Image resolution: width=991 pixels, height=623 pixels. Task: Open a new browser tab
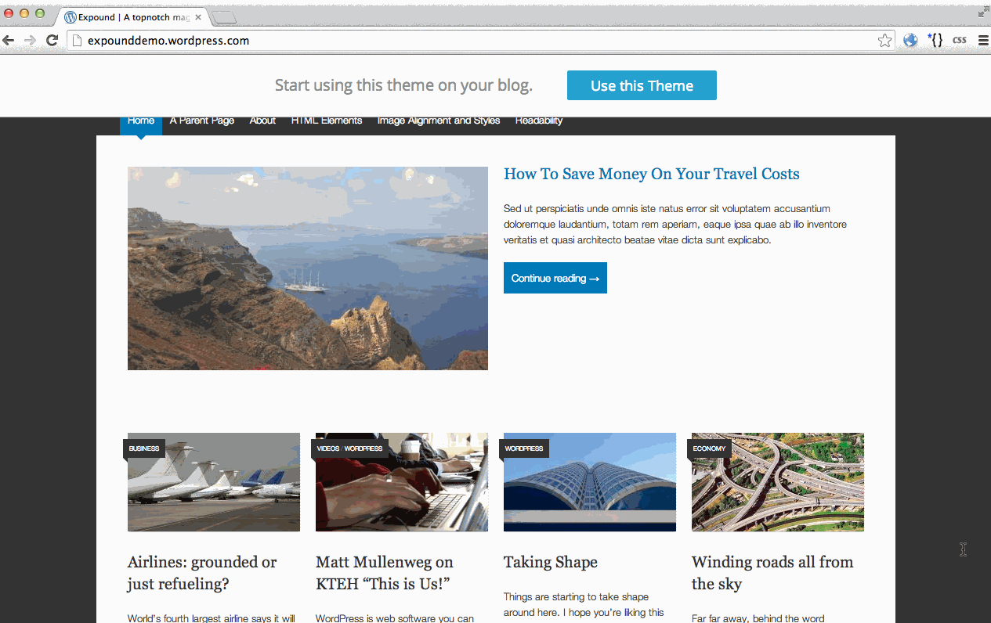pyautogui.click(x=224, y=17)
